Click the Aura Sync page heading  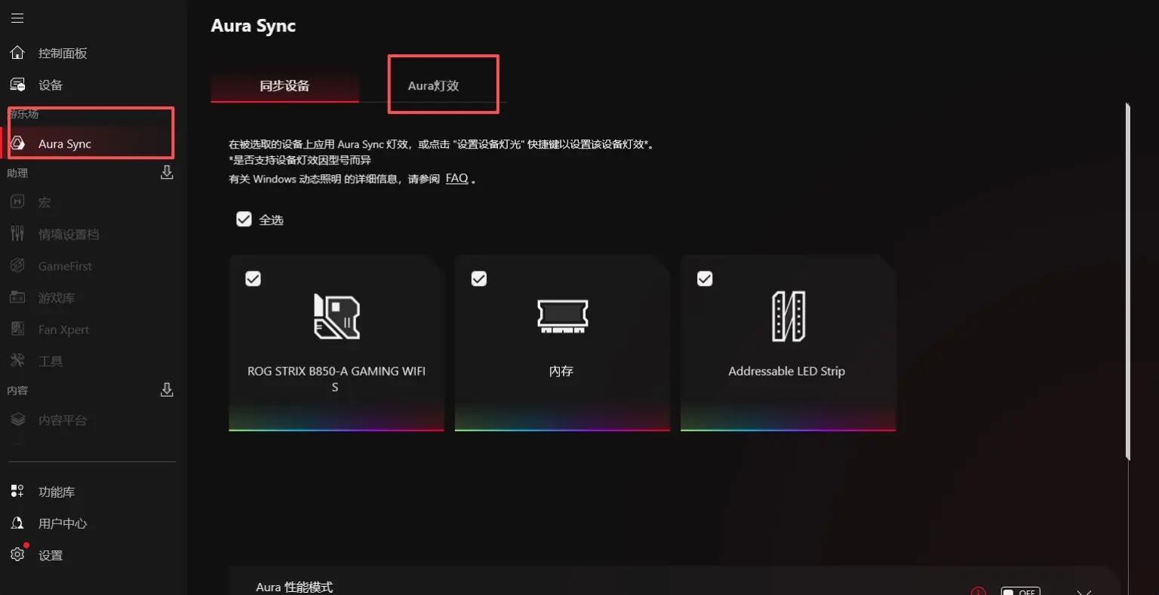(254, 26)
